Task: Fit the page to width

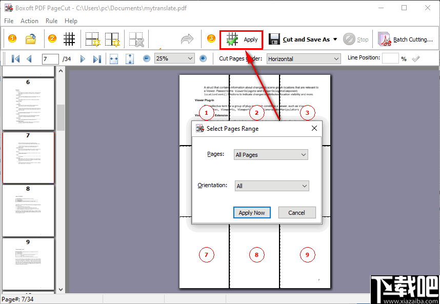Action: pyautogui.click(x=114, y=58)
